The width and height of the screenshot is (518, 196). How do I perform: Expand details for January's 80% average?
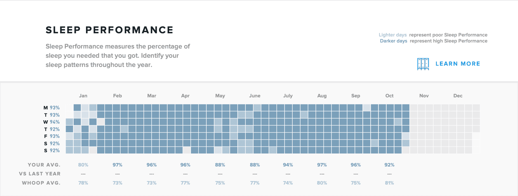[x=83, y=165]
